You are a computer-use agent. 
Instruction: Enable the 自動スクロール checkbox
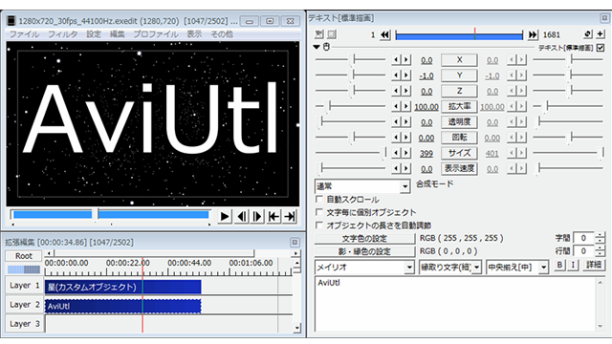[x=319, y=200]
